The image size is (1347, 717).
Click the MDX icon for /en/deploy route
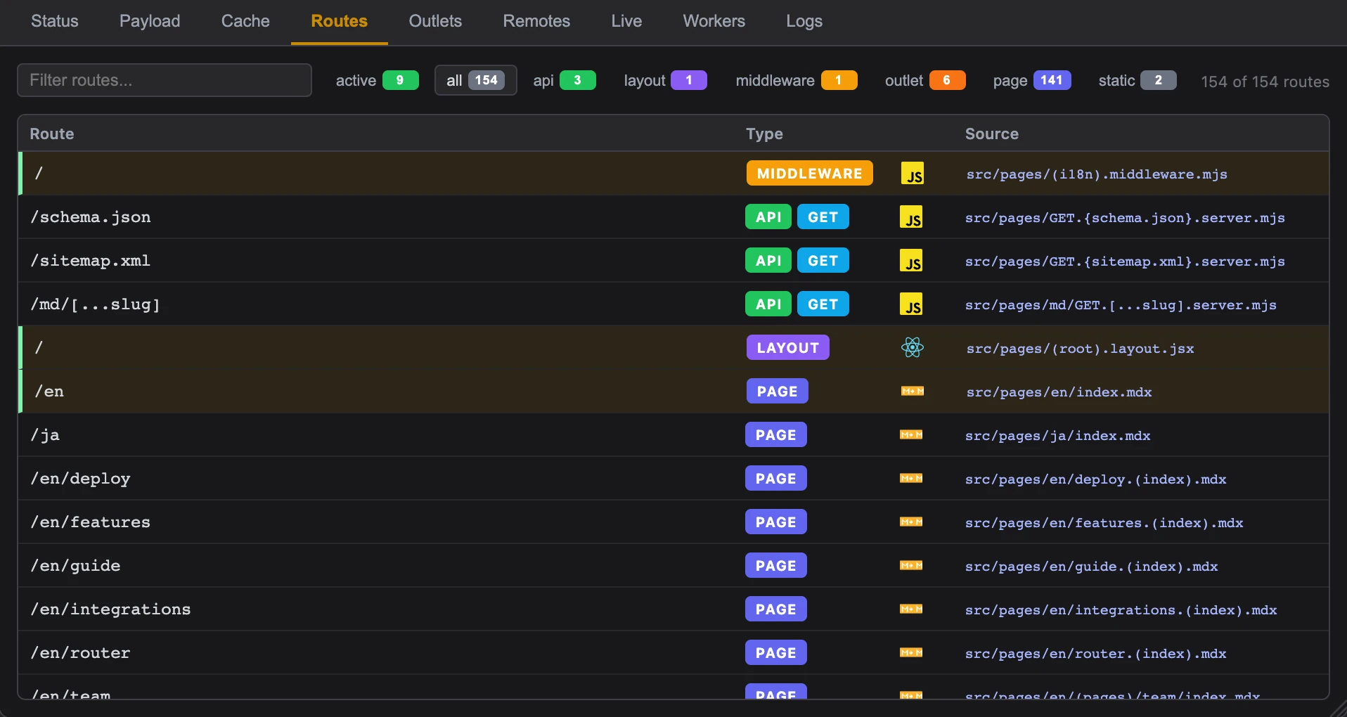(x=910, y=479)
